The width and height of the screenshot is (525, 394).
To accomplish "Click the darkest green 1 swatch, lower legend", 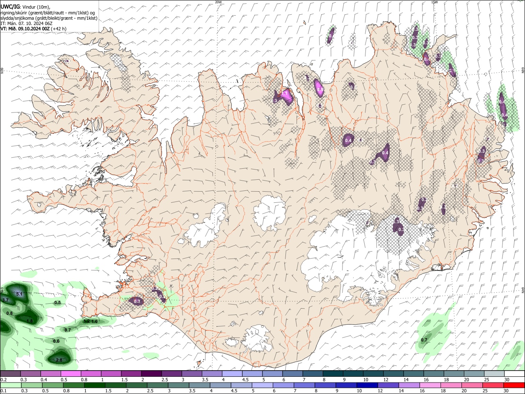I will 95,385.
